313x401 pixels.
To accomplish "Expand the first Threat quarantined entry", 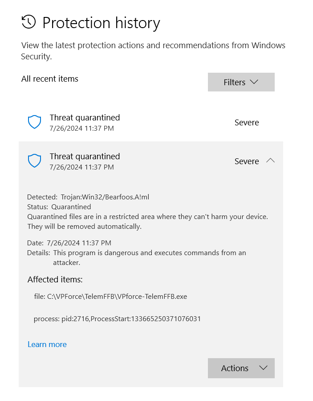I will 85,118.
